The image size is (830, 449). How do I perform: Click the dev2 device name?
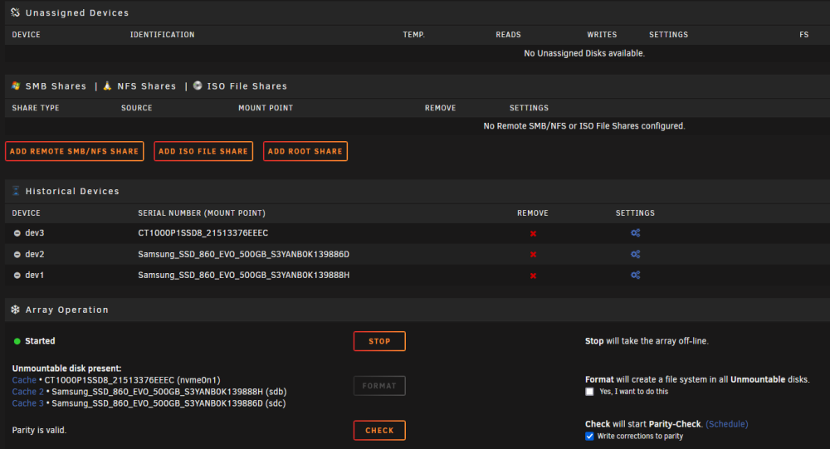click(x=35, y=254)
